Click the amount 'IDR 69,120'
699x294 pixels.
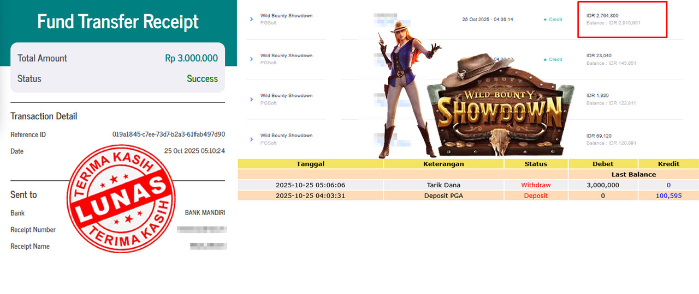point(599,136)
